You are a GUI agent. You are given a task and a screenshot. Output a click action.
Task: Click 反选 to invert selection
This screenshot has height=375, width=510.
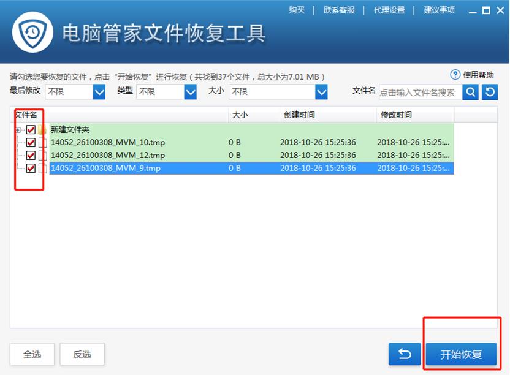pos(82,354)
